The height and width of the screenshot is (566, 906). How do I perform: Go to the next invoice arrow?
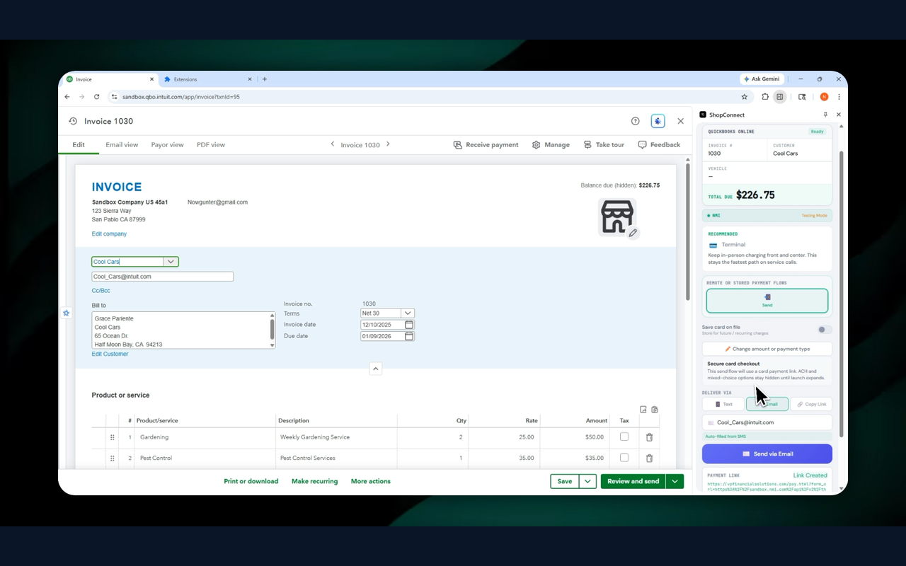(x=388, y=144)
